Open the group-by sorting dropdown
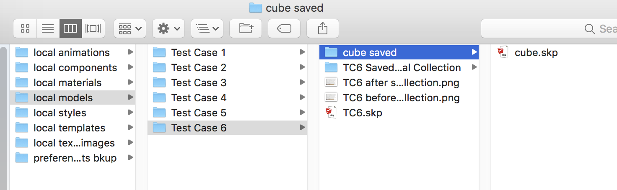The image size is (617, 190). pyautogui.click(x=207, y=28)
